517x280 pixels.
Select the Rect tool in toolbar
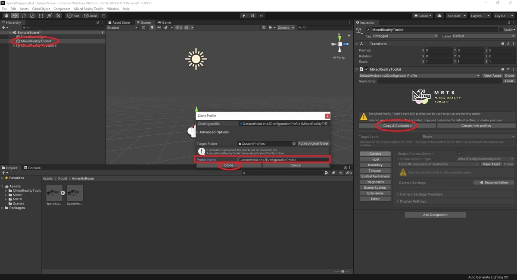[x=40, y=16]
